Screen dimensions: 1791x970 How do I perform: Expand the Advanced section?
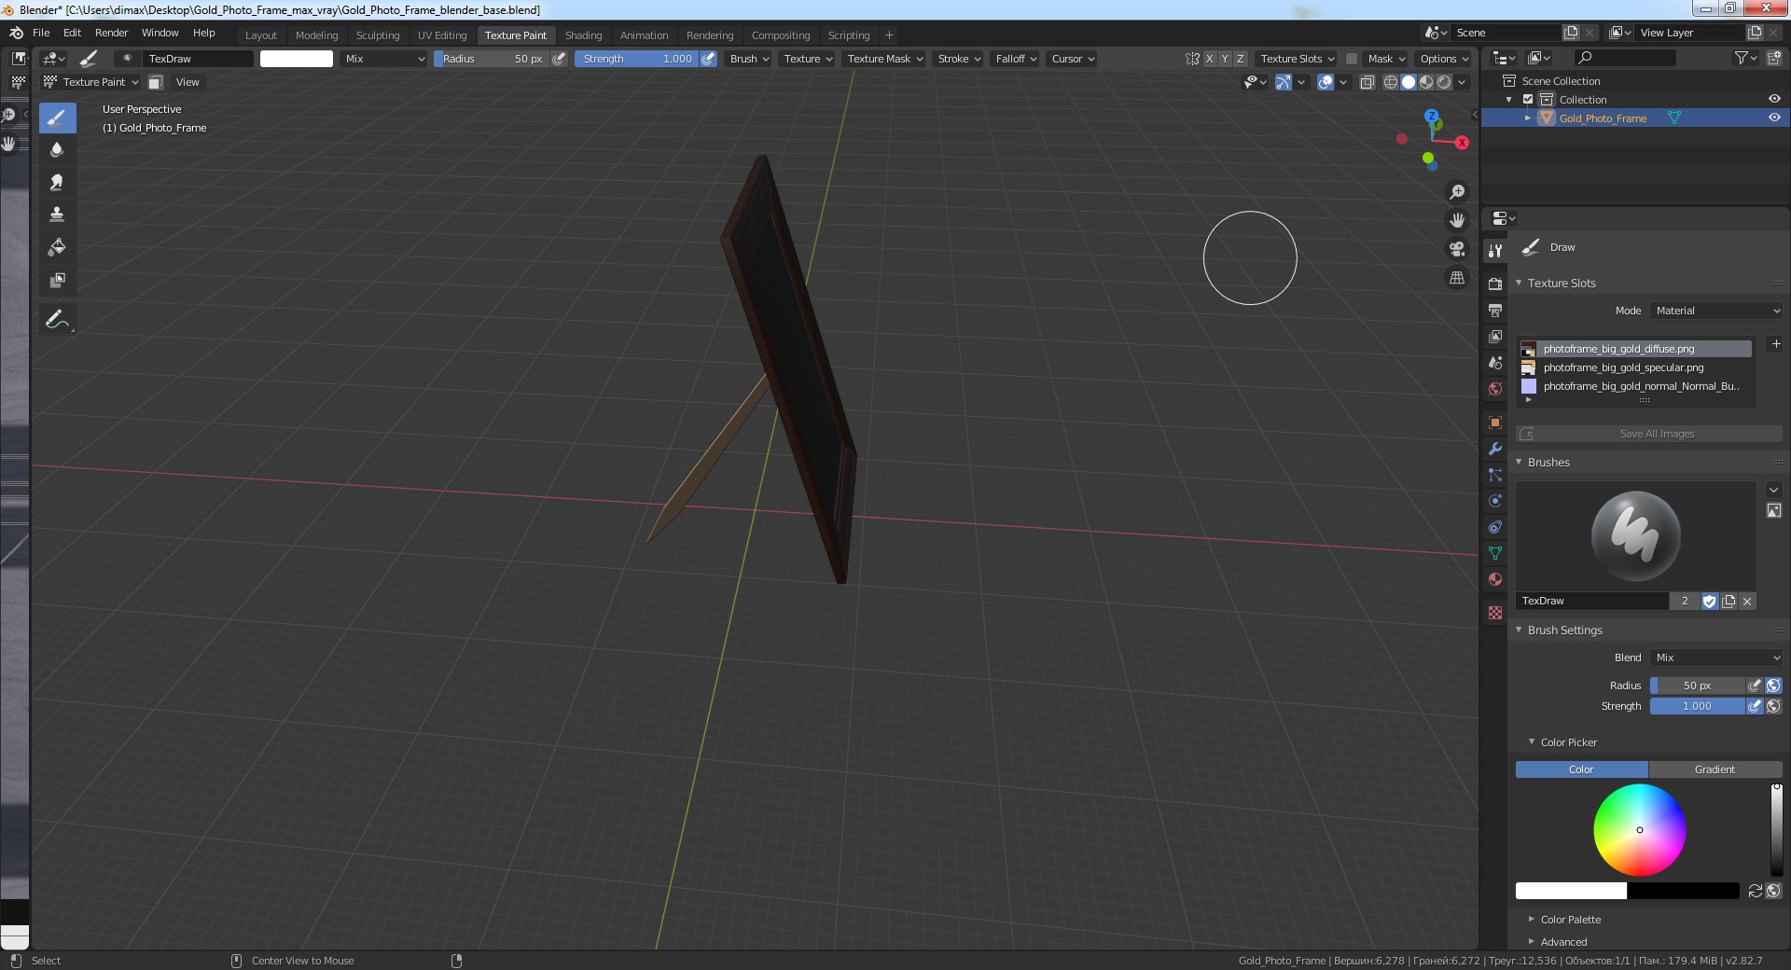coord(1563,942)
